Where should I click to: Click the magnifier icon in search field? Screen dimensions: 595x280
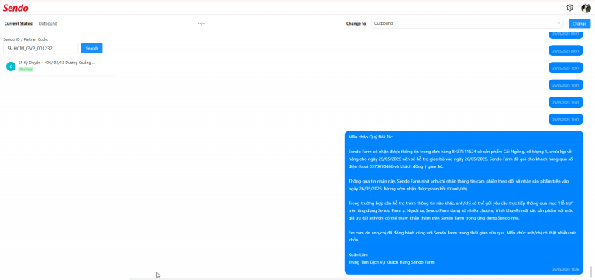tap(9, 48)
